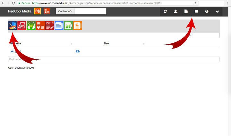Click the RedCool Media brand link

[19, 11]
